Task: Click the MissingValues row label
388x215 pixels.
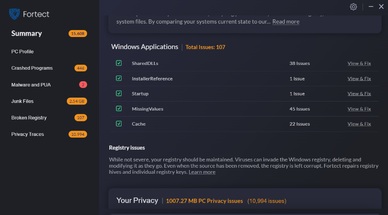Action: pyautogui.click(x=147, y=109)
